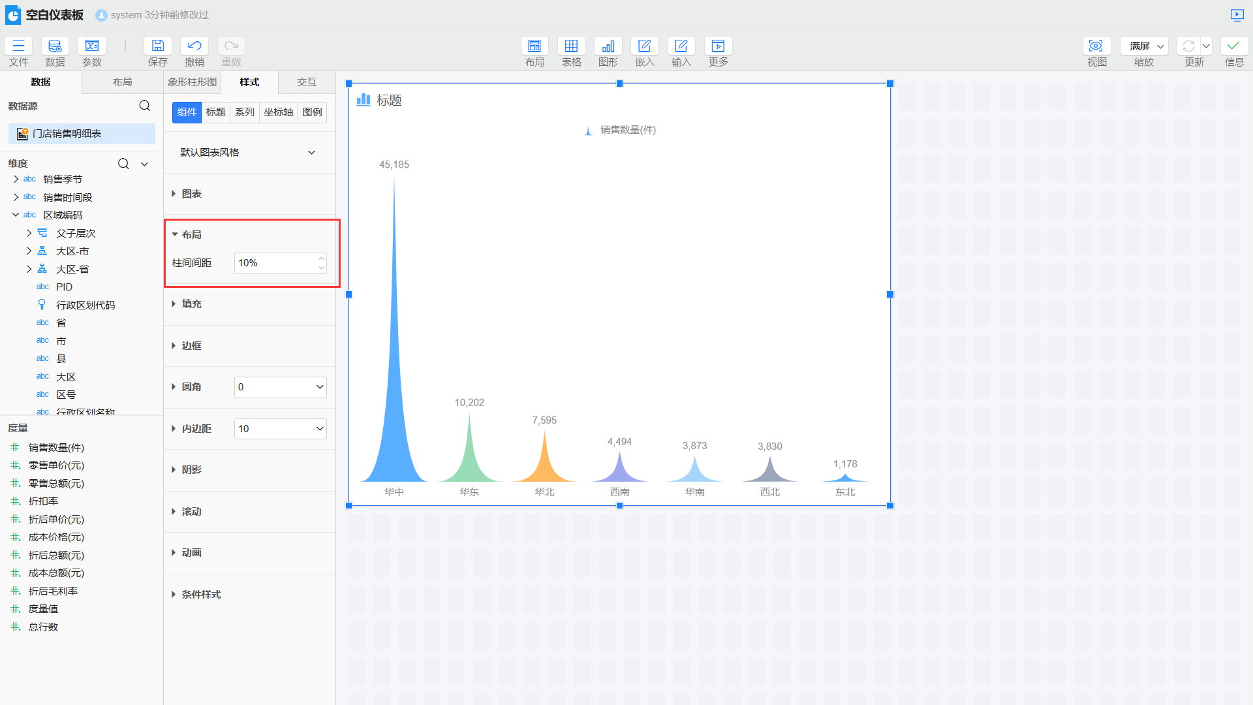Open the 默认图表风格 dropdown
The image size is (1253, 705).
[x=249, y=152]
